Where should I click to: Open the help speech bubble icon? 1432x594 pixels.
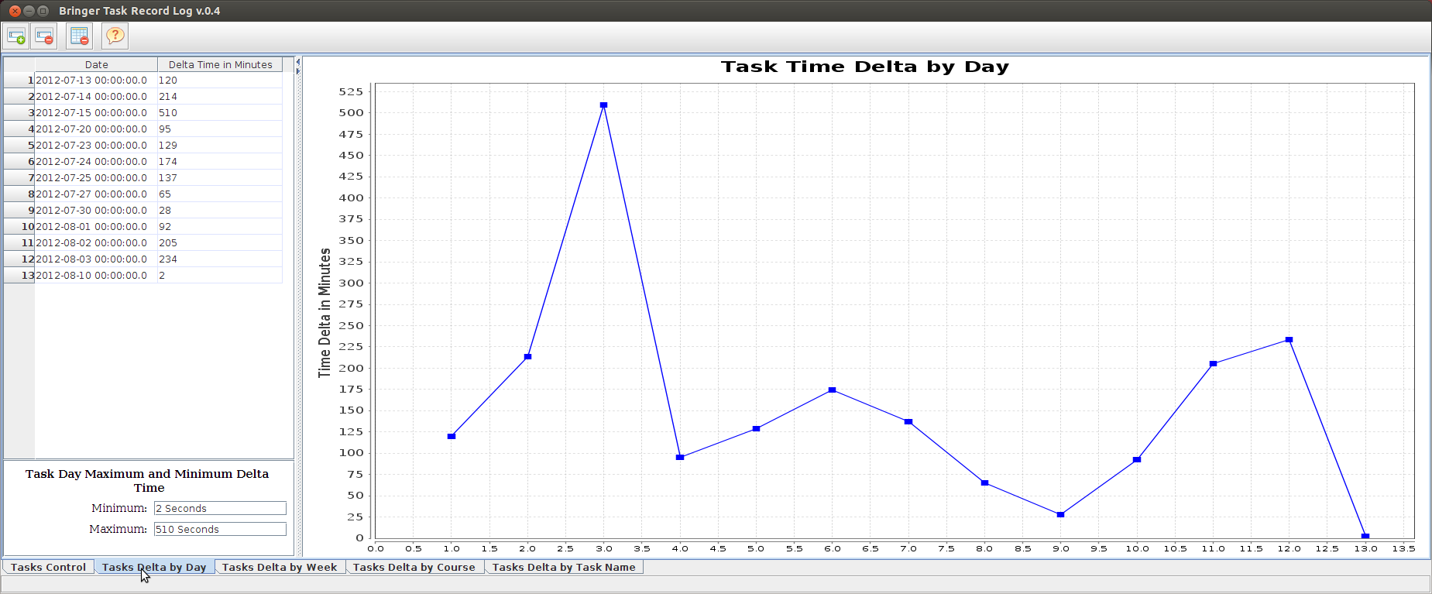coord(115,36)
